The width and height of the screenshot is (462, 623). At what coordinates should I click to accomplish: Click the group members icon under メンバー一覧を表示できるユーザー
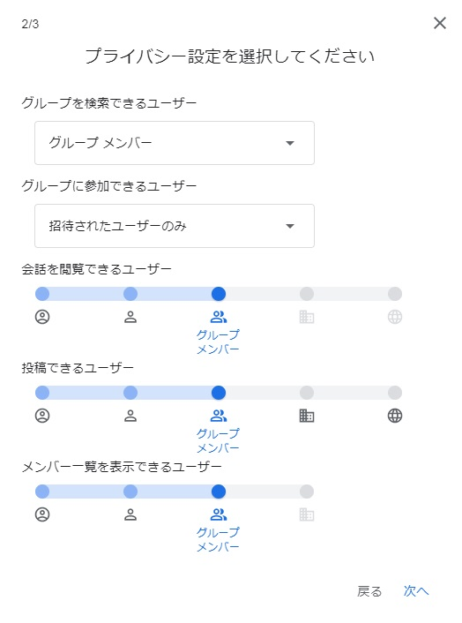click(219, 515)
